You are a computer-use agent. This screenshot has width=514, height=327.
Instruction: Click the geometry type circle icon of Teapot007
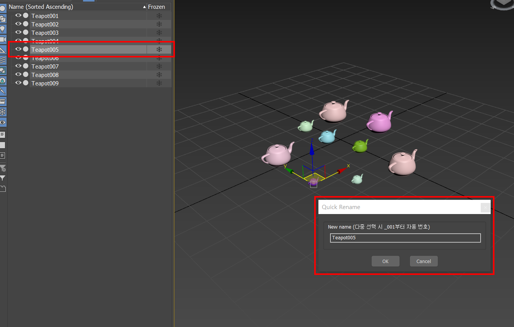26,66
